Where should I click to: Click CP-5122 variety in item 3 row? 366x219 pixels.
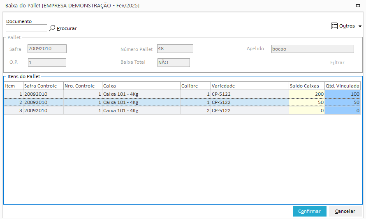click(250, 111)
